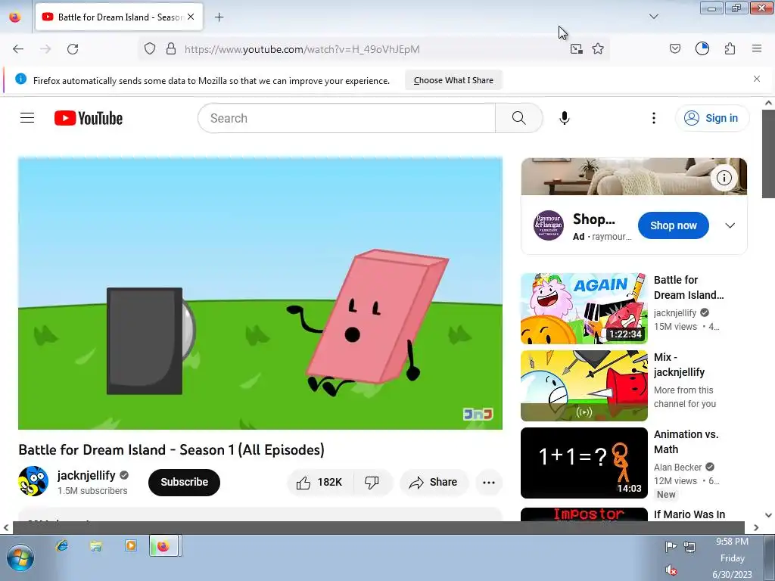Close the Battle for Dream Island tab
This screenshot has width=775, height=581.
(x=191, y=17)
